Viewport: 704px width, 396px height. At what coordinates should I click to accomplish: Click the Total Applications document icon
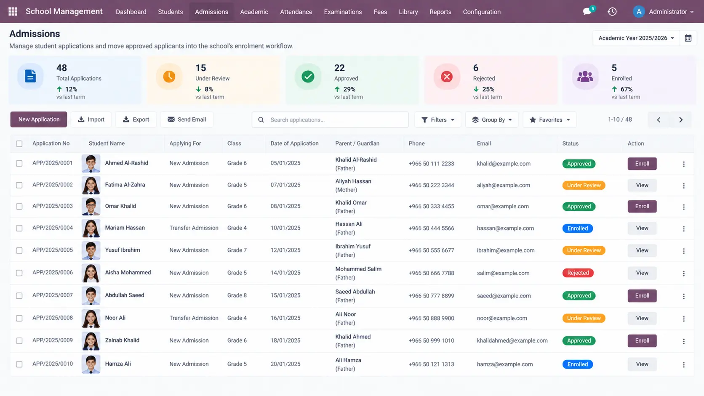pyautogui.click(x=30, y=76)
